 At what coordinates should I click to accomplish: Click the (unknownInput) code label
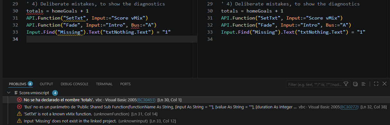133,121
